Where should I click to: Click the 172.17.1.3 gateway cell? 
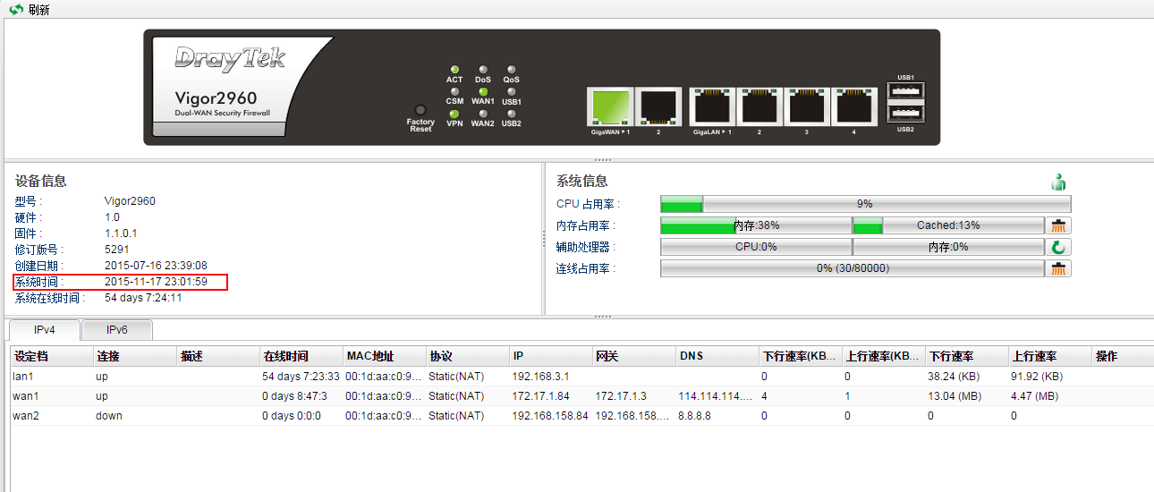pos(621,396)
